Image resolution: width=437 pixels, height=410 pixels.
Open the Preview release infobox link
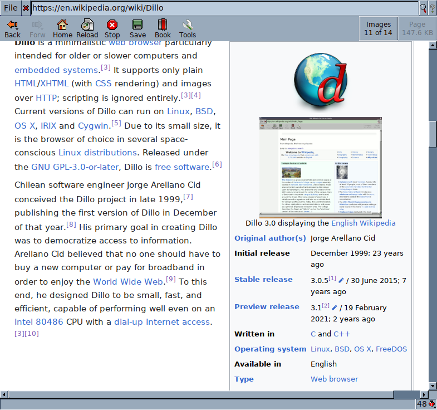[267, 307]
